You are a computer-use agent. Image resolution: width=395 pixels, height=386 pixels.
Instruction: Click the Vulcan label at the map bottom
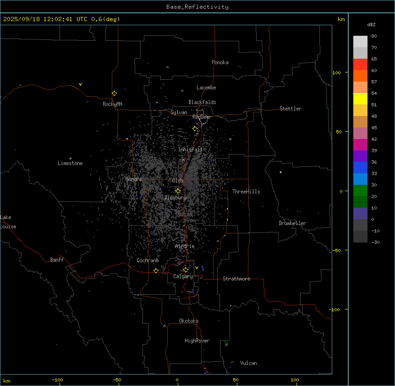click(248, 363)
